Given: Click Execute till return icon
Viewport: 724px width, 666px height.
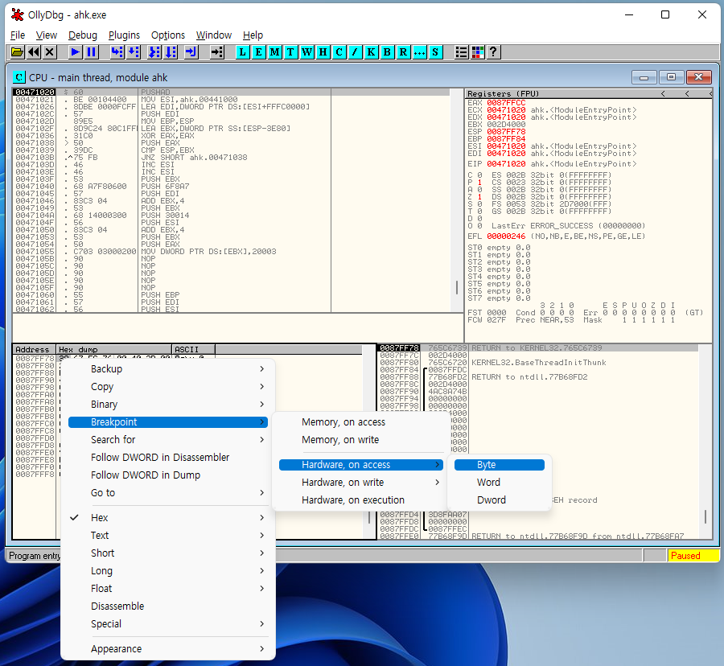Looking at the screenshot, I should [x=191, y=52].
